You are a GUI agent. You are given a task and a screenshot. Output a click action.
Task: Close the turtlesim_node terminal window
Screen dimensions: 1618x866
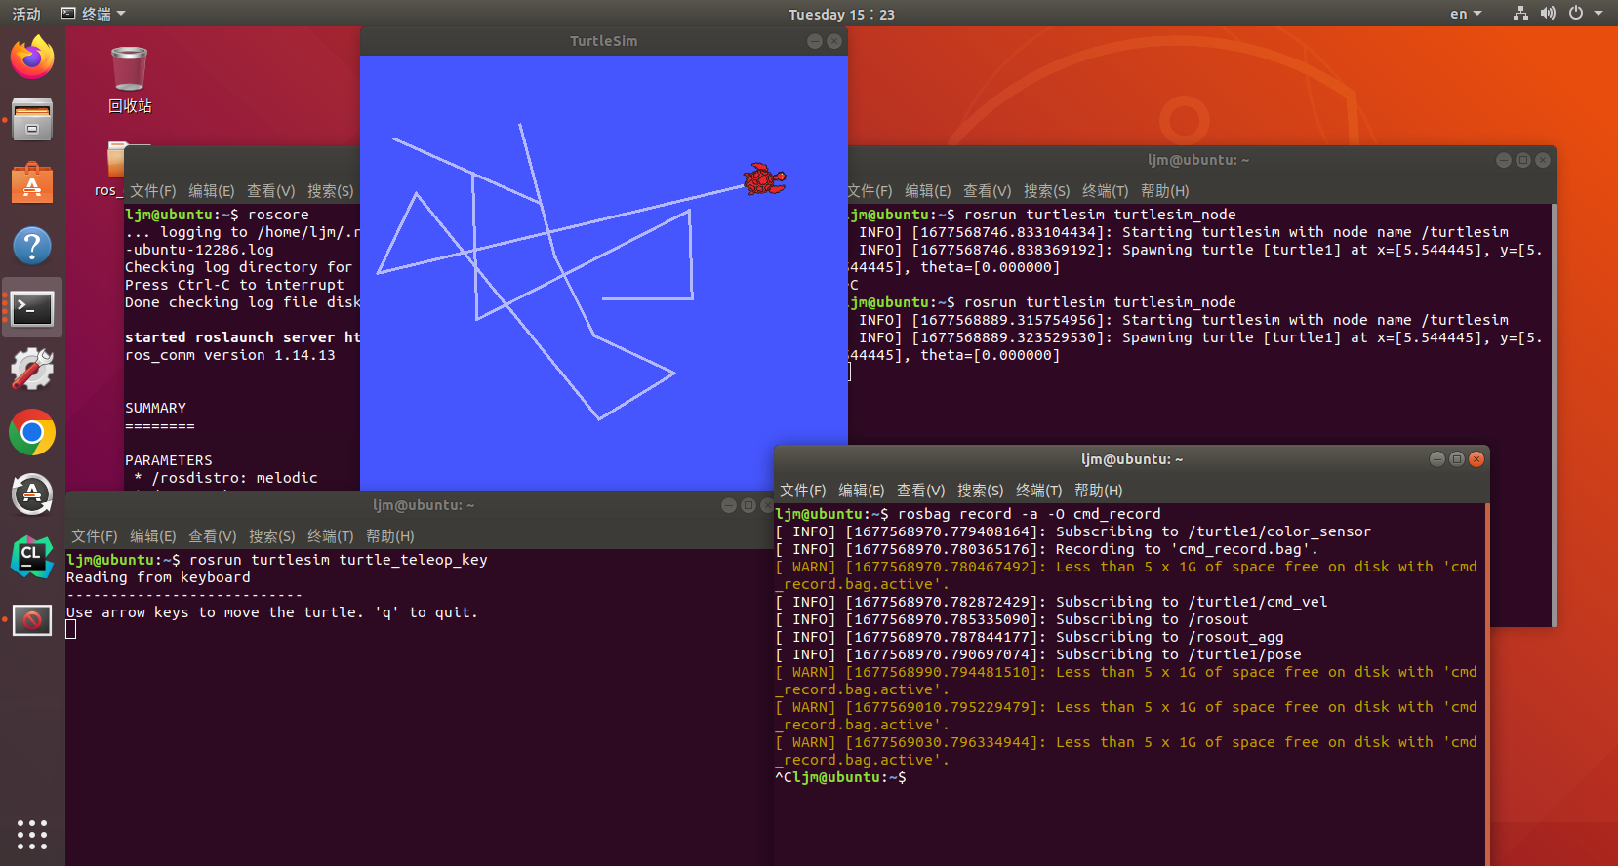pos(1543,160)
